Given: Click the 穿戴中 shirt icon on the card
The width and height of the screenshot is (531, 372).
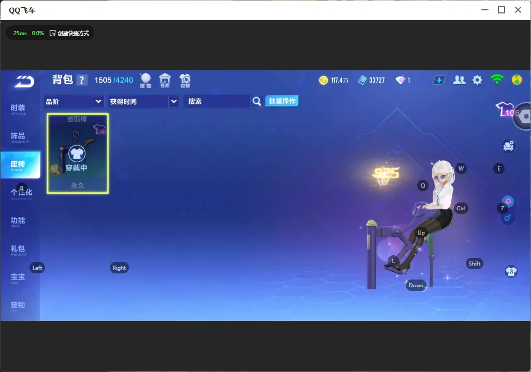Looking at the screenshot, I should tap(77, 154).
